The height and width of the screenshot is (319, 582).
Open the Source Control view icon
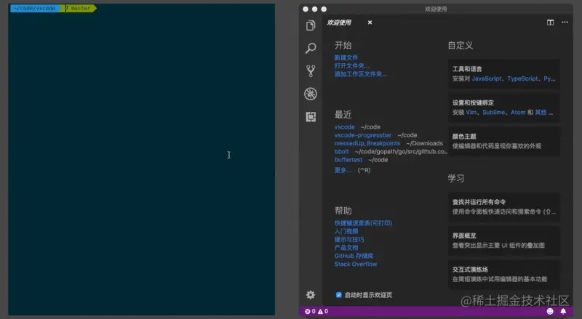point(311,70)
